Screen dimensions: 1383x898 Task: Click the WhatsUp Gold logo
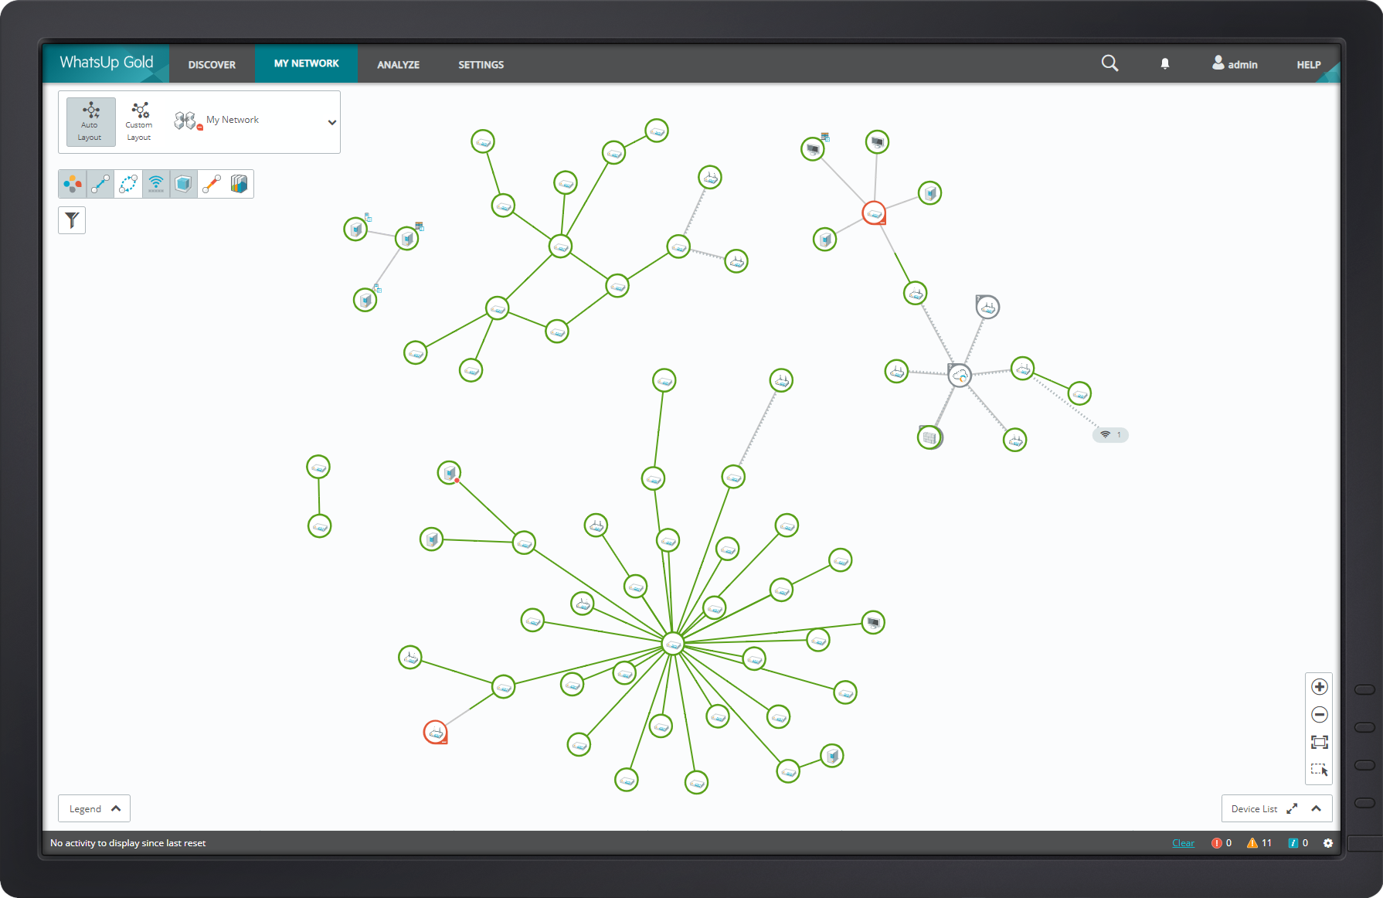point(107,63)
